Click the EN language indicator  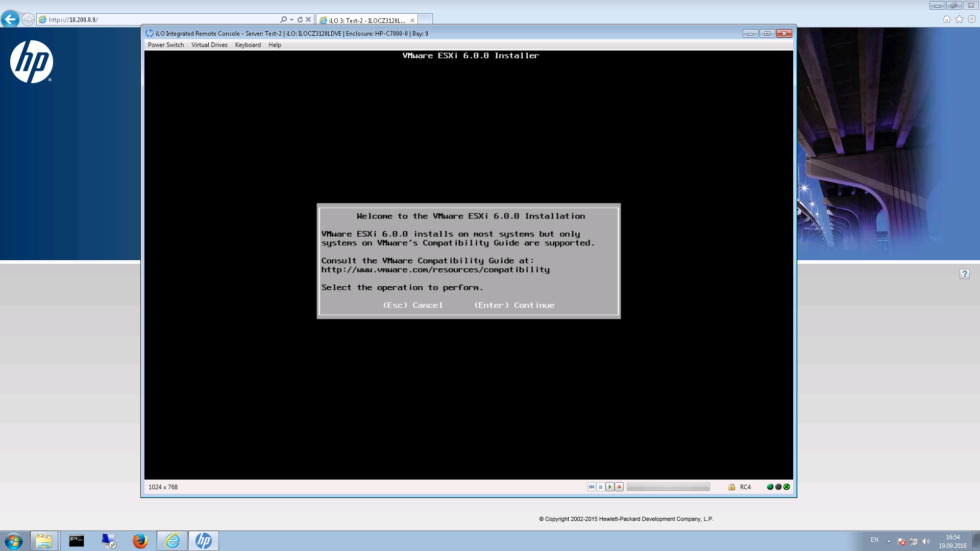point(874,540)
